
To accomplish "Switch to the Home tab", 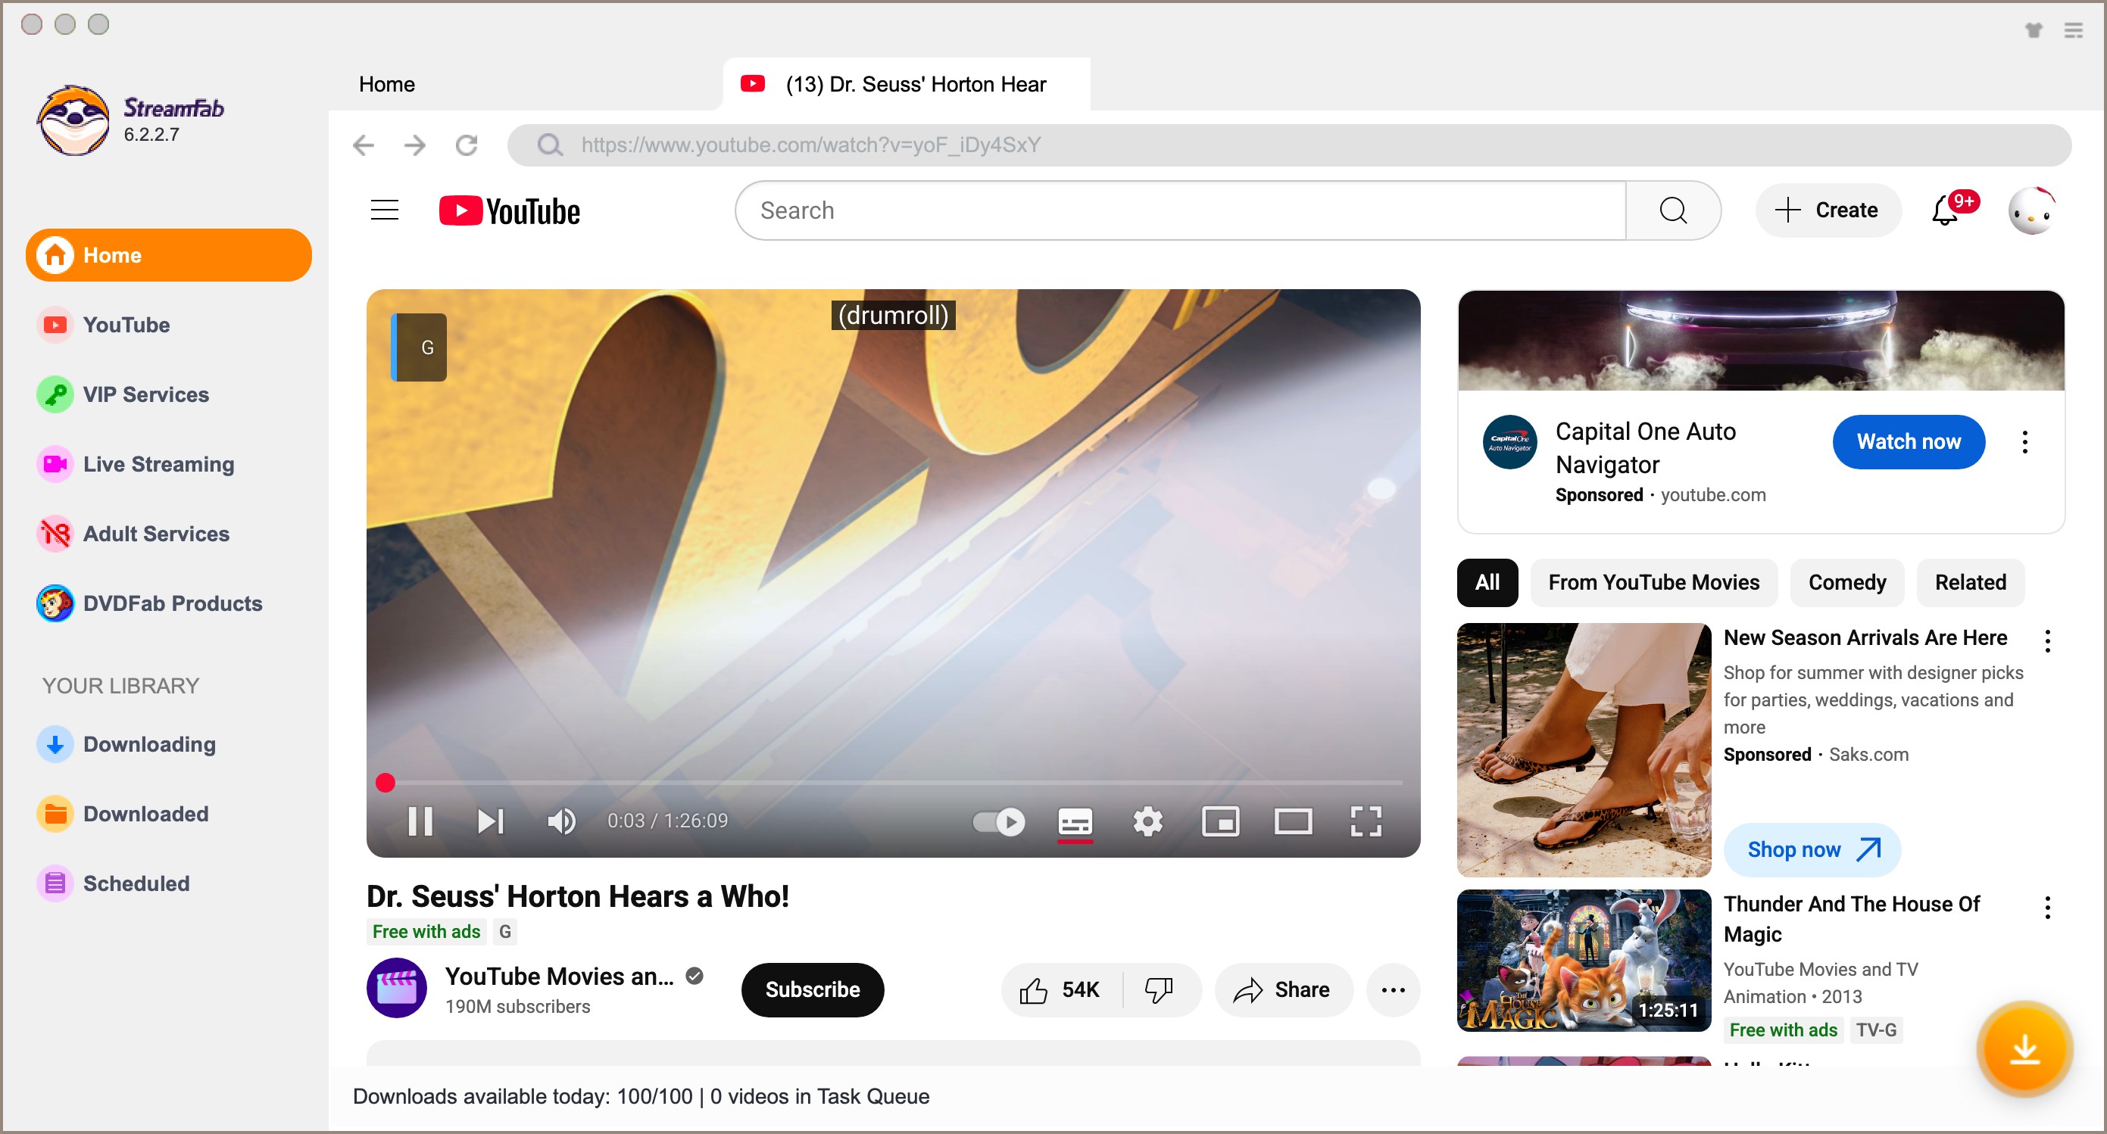I will [x=387, y=84].
